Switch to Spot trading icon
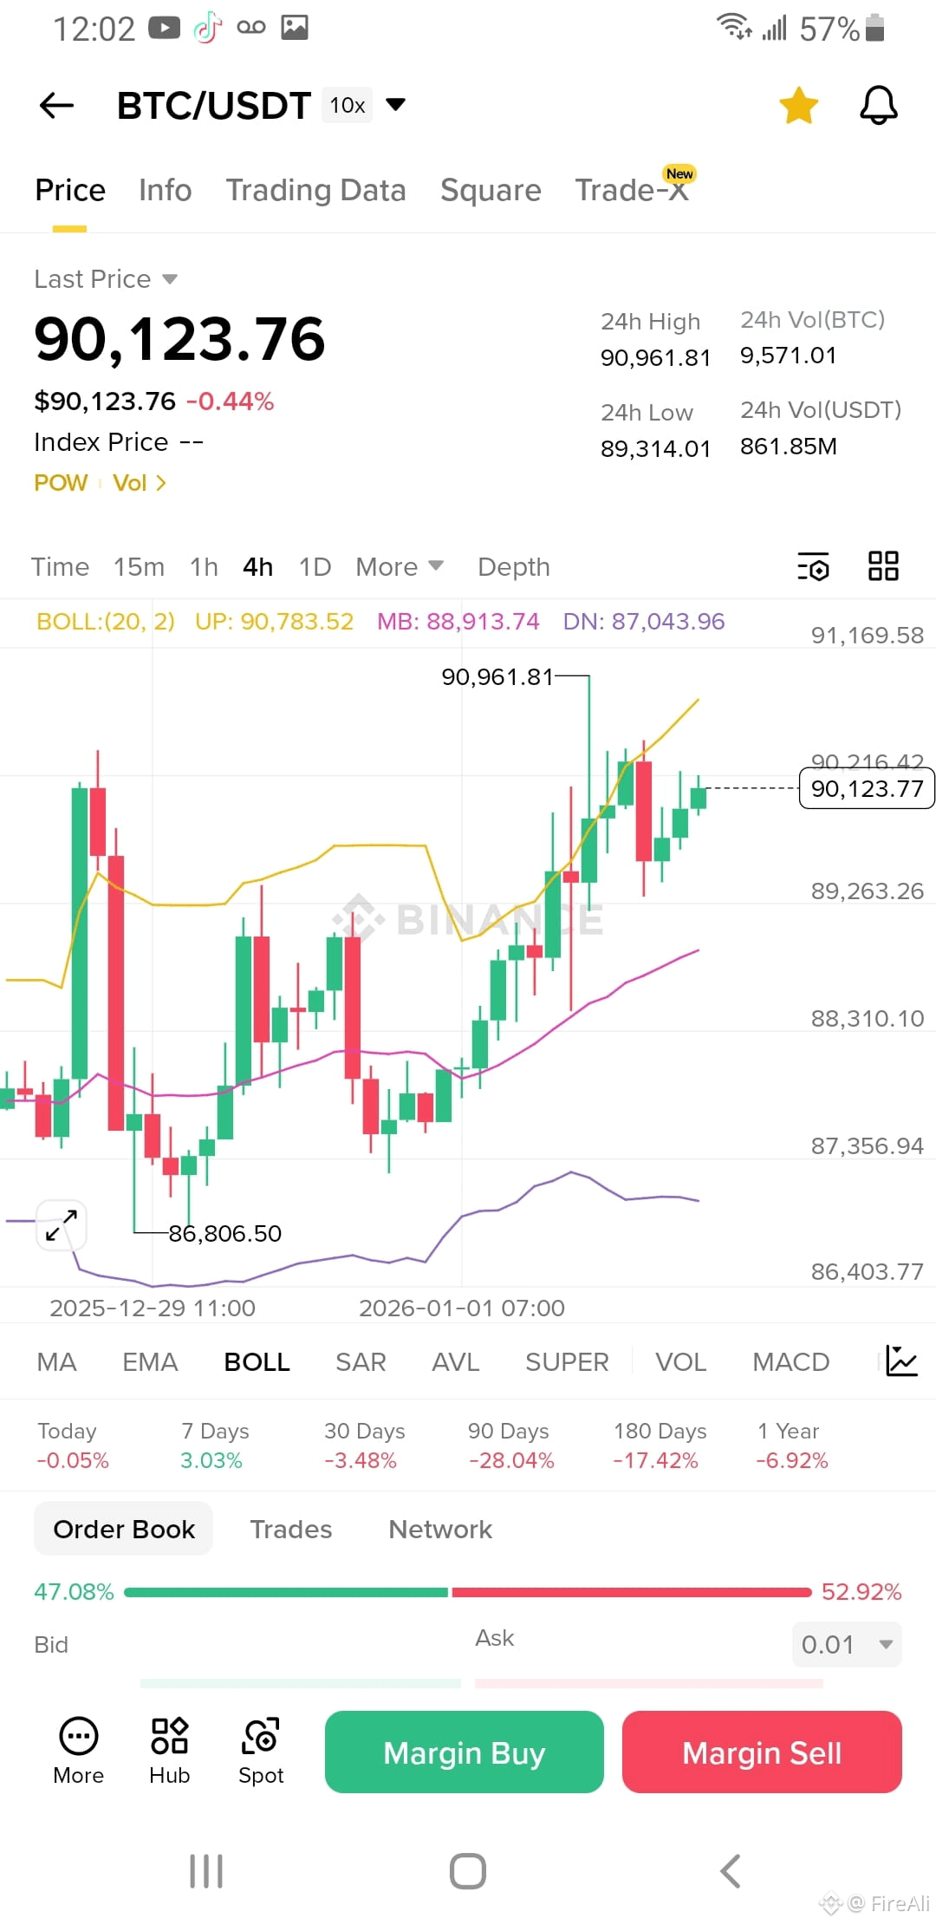This screenshot has height=1925, width=936. [x=261, y=1751]
